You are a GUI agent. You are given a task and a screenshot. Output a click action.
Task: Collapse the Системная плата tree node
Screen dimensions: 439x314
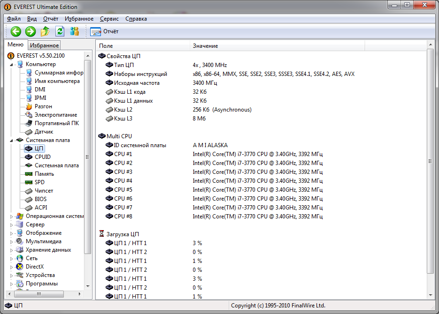[x=11, y=141]
